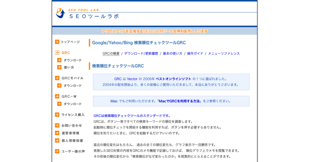Click the arrow icon beside GRCモバイル
Screen dimensions: 309x162
57,78
